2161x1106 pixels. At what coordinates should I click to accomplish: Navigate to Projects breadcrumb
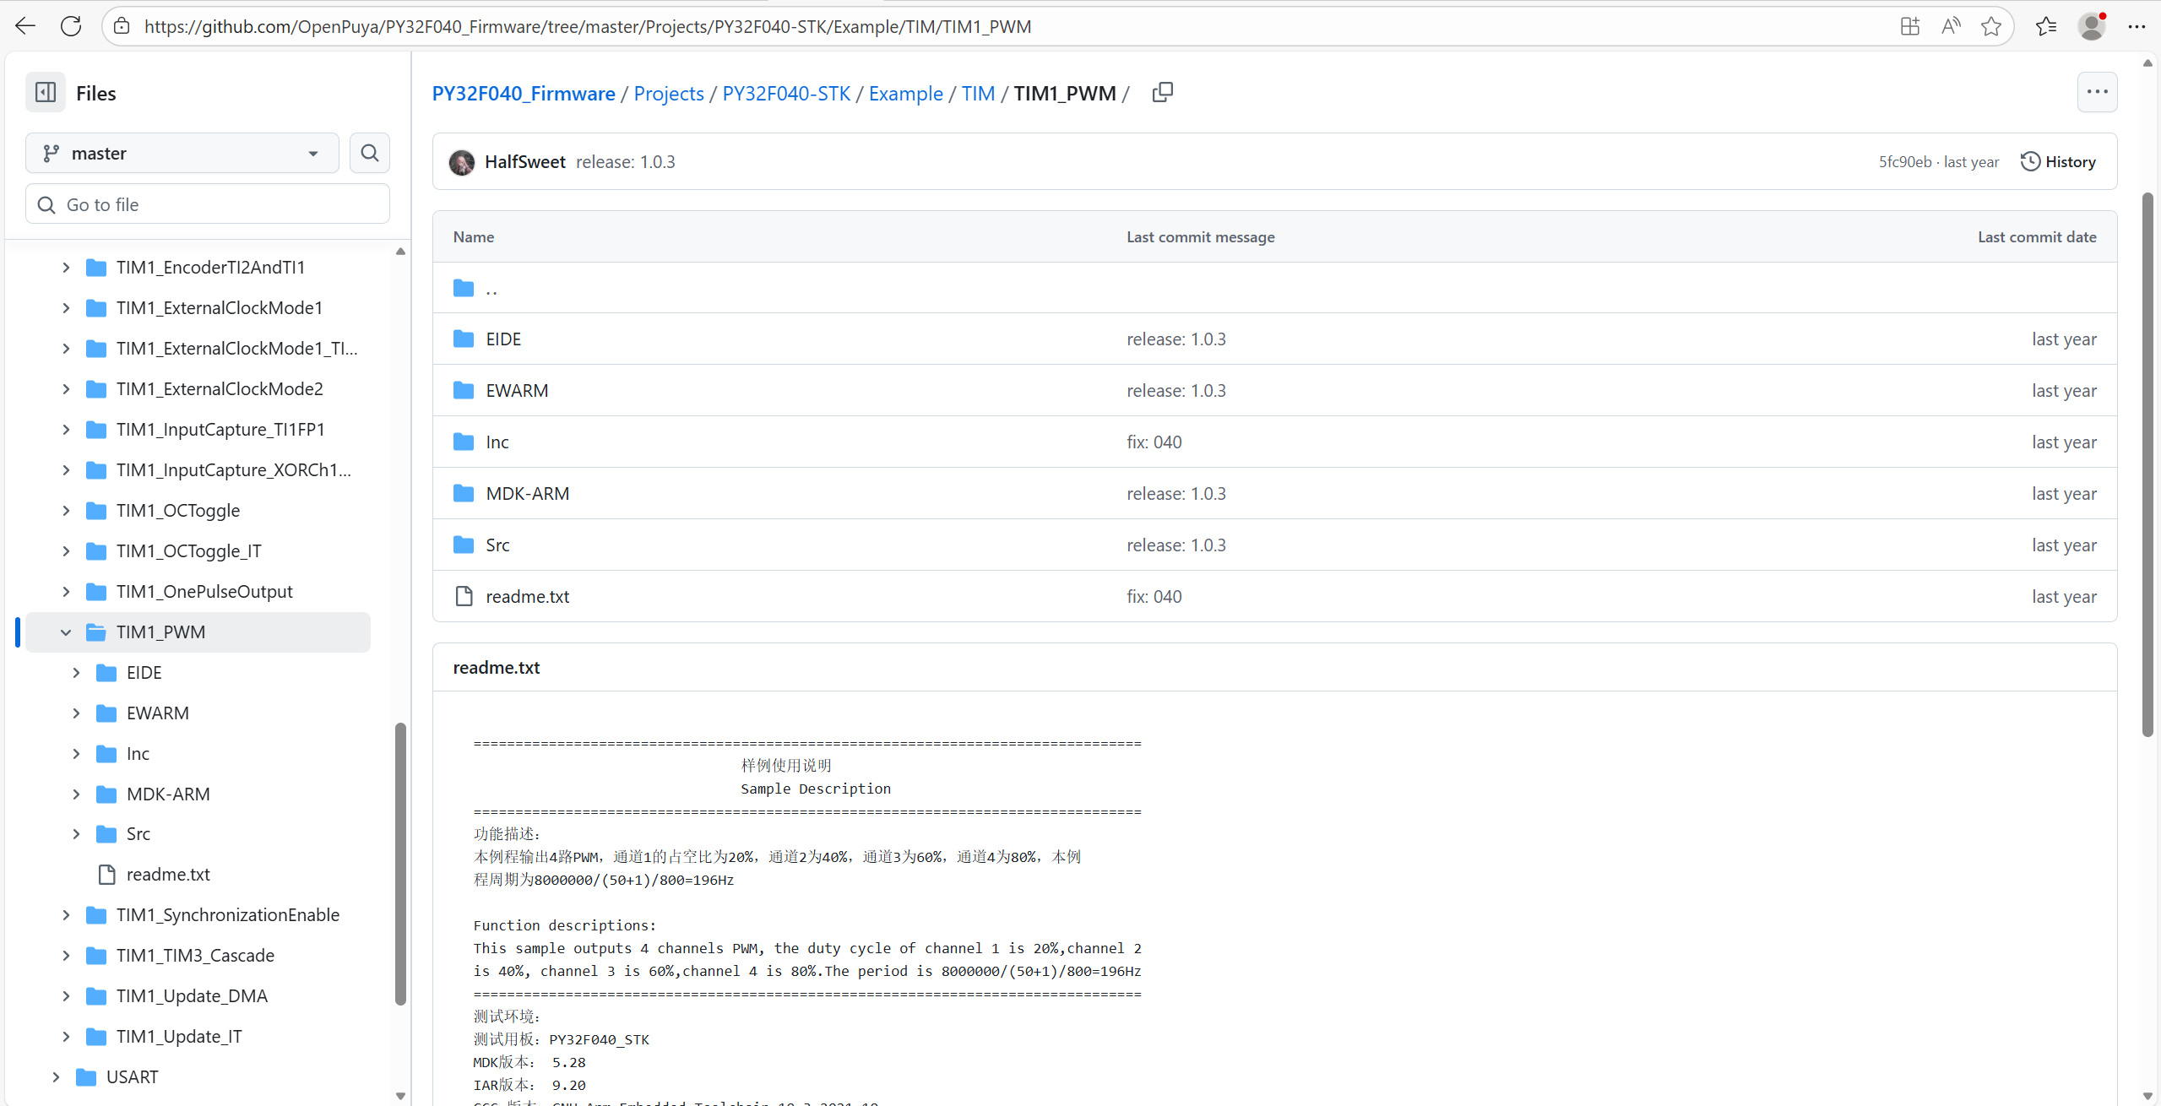coord(668,93)
